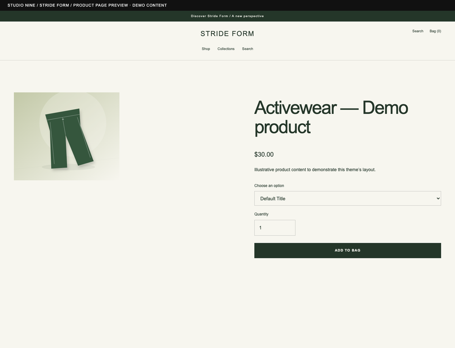Image resolution: width=455 pixels, height=348 pixels.
Task: Open the Shop menu item
Action: pyautogui.click(x=206, y=49)
